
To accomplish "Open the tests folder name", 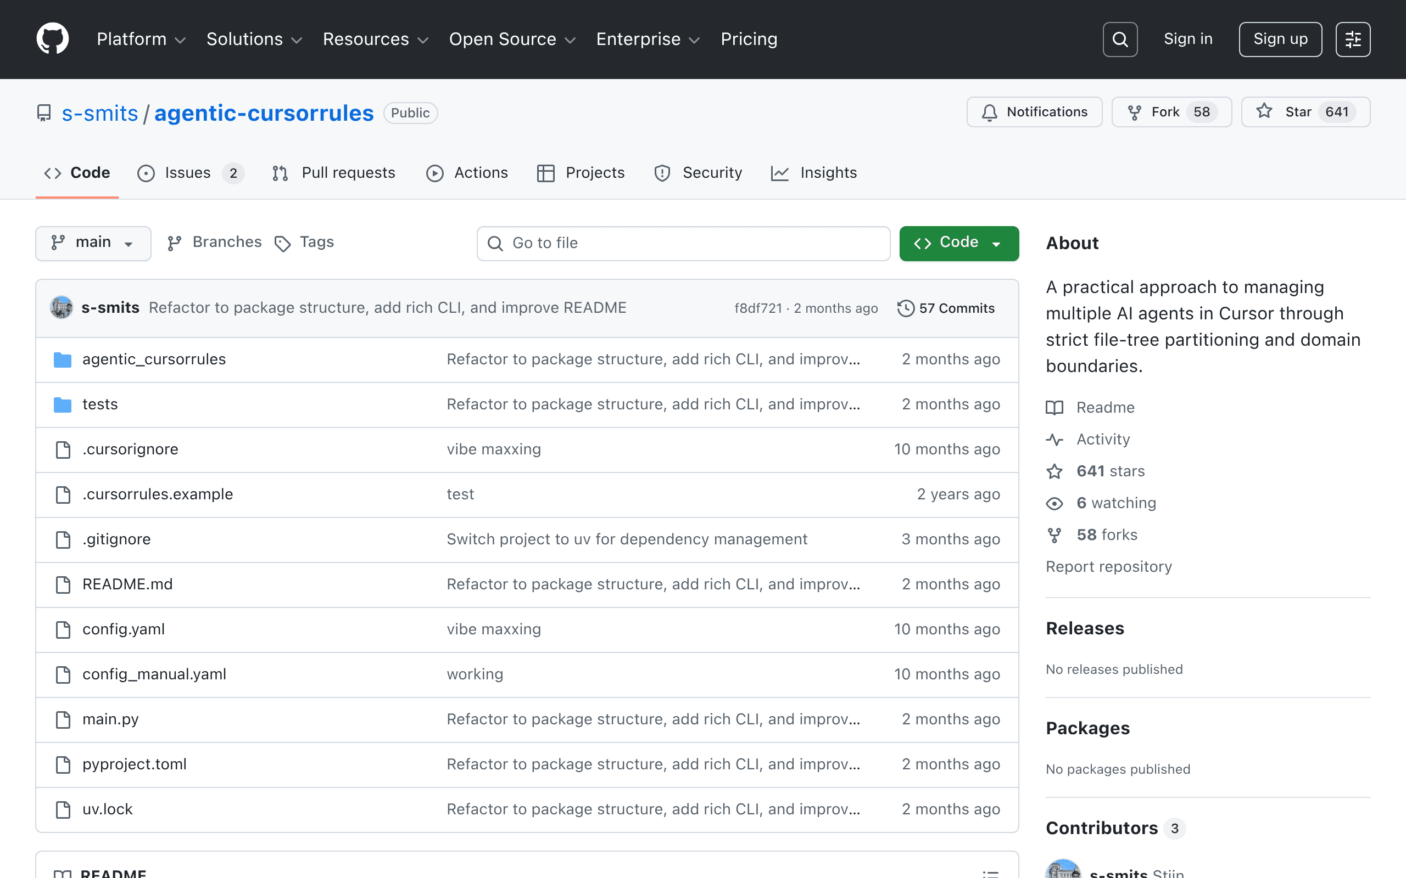I will pos(100,404).
